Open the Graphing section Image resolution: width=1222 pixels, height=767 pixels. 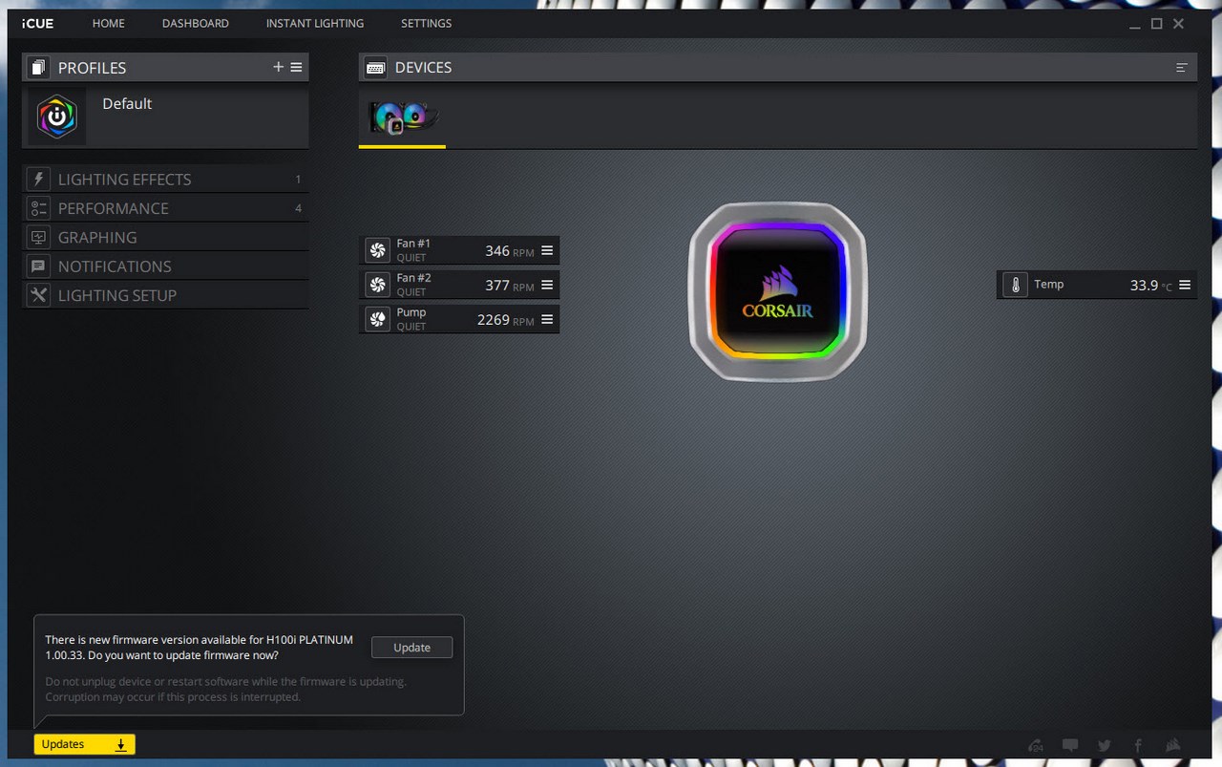165,237
